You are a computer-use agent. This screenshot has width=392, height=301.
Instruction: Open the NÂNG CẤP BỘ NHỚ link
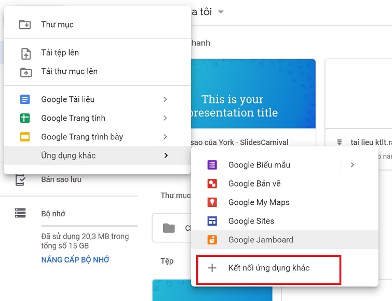(75, 260)
